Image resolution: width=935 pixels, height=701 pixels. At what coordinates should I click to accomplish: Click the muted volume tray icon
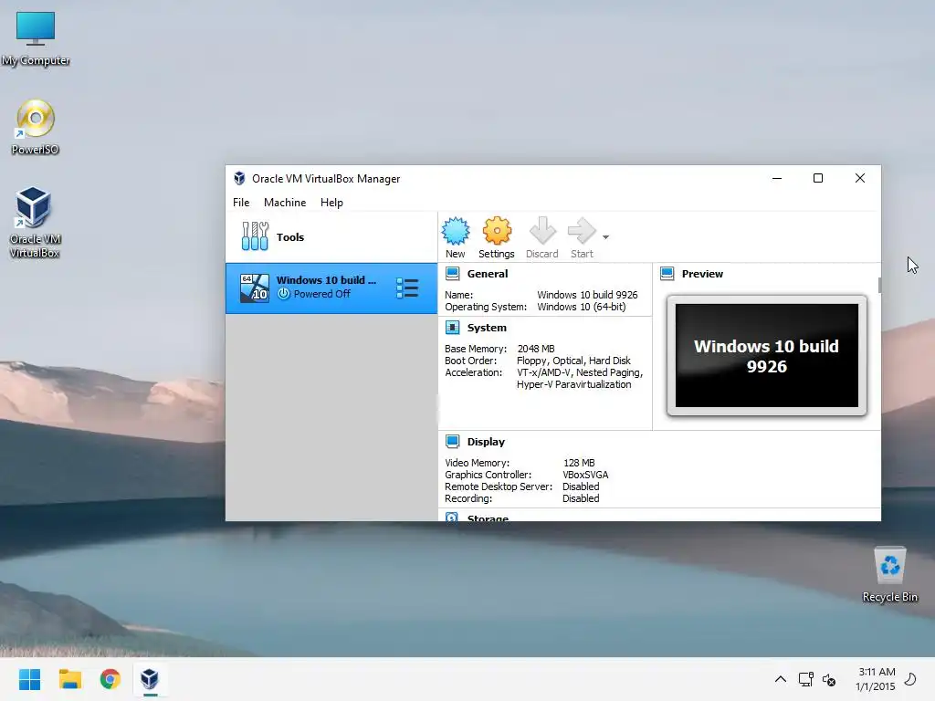click(x=829, y=679)
